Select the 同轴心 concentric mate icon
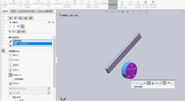Viewport: 185px width, 101px height. 10,75
